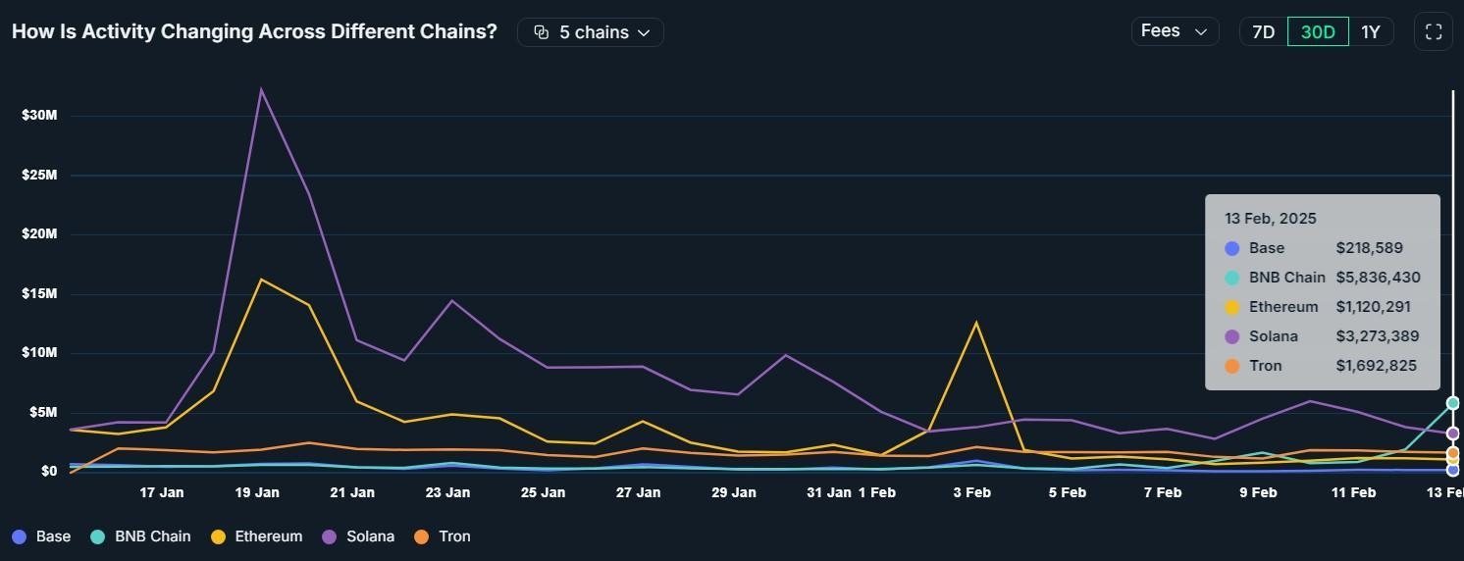Click the Ethereum legend yellow dot
Image resolution: width=1464 pixels, height=561 pixels.
click(x=218, y=536)
